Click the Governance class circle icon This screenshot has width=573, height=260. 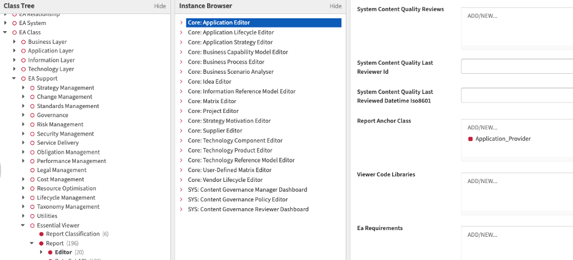[32, 115]
